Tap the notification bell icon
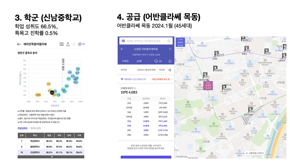 tap(170, 61)
